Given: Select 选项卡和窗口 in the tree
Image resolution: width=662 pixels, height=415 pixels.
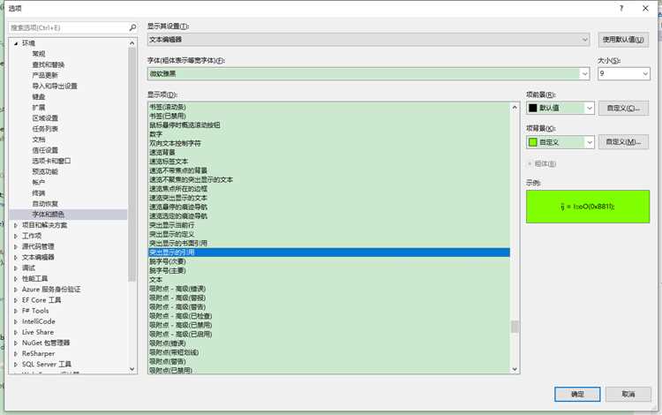Looking at the screenshot, I should coord(51,161).
